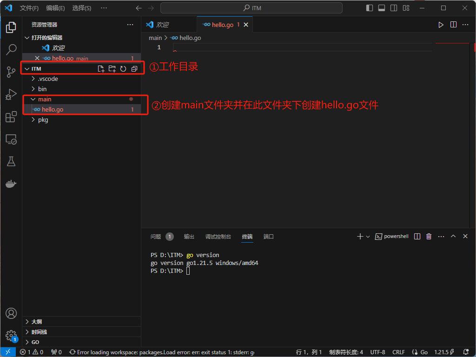Add a new terminal with plus icon
Image resolution: width=476 pixels, height=357 pixels.
tap(360, 237)
